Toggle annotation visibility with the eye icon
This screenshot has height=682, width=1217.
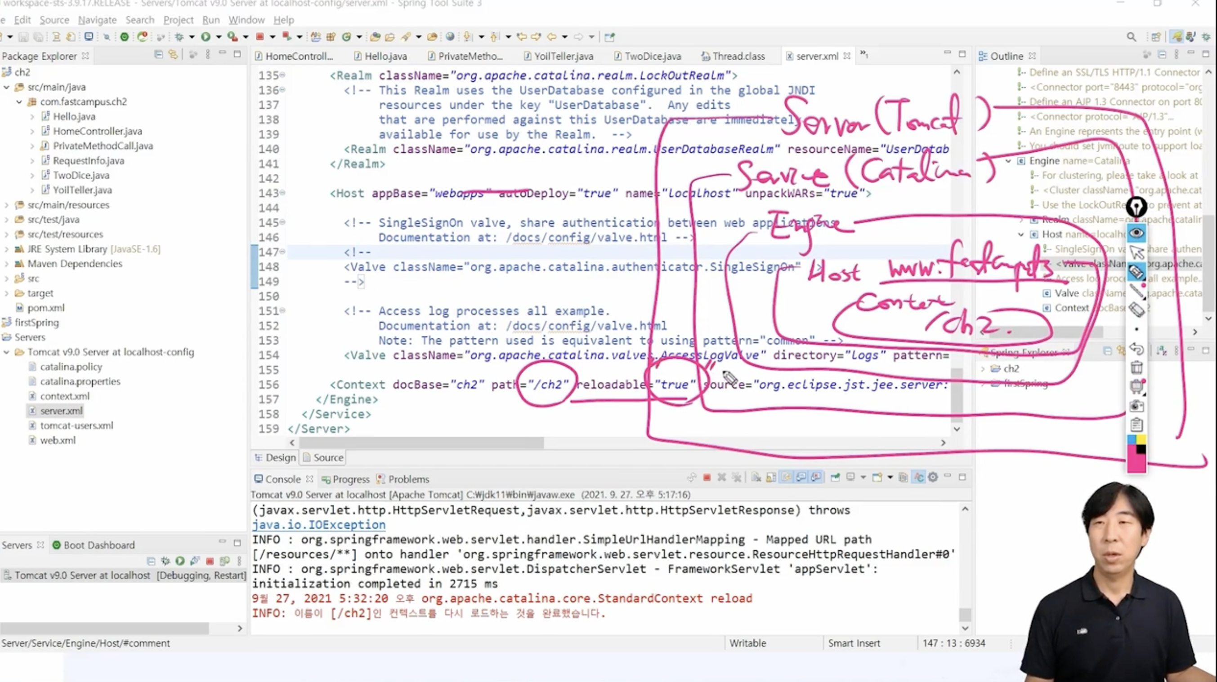1136,233
